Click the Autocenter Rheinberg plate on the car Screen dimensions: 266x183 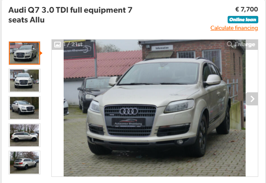tap(128, 123)
